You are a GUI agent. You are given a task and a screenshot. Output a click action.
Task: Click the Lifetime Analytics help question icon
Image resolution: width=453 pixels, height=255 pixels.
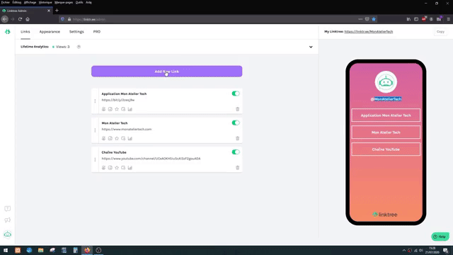[x=79, y=47]
